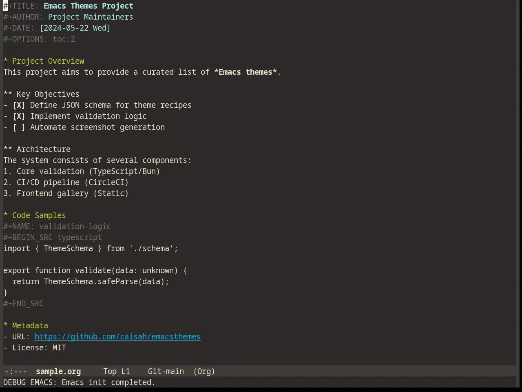Click the '#+AUTHOR:' keyword
Viewport: 522px width, 392px height.
coord(23,17)
